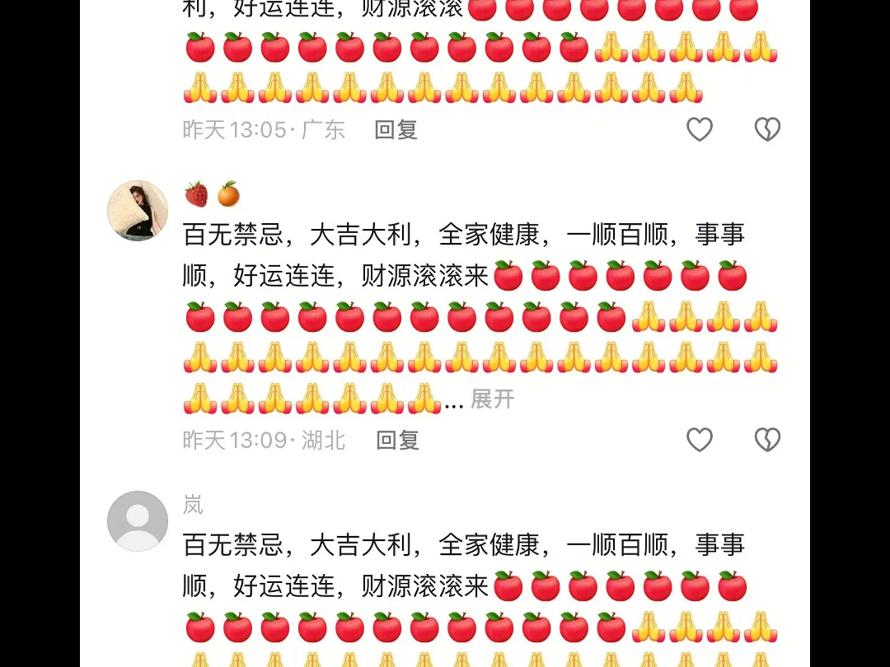Image resolution: width=890 pixels, height=667 pixels.
Task: Click last praying hands emoji before 展开
Action: [424, 399]
